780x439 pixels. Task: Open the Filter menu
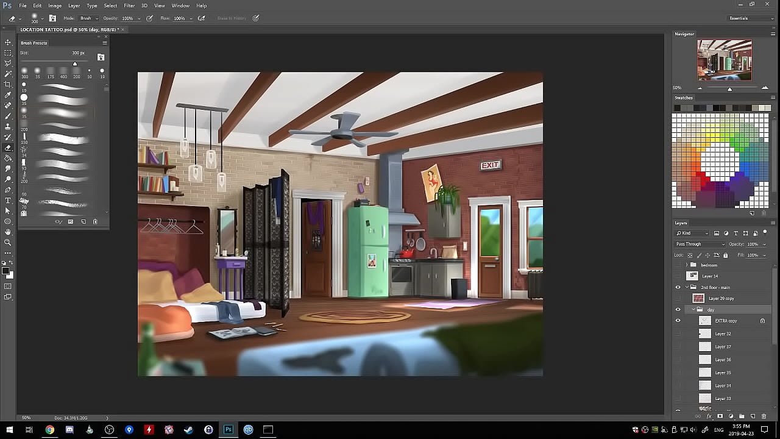tap(129, 5)
